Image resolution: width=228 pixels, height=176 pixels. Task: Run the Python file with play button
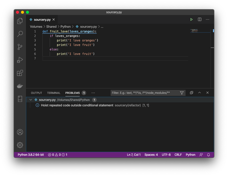coord(192,19)
